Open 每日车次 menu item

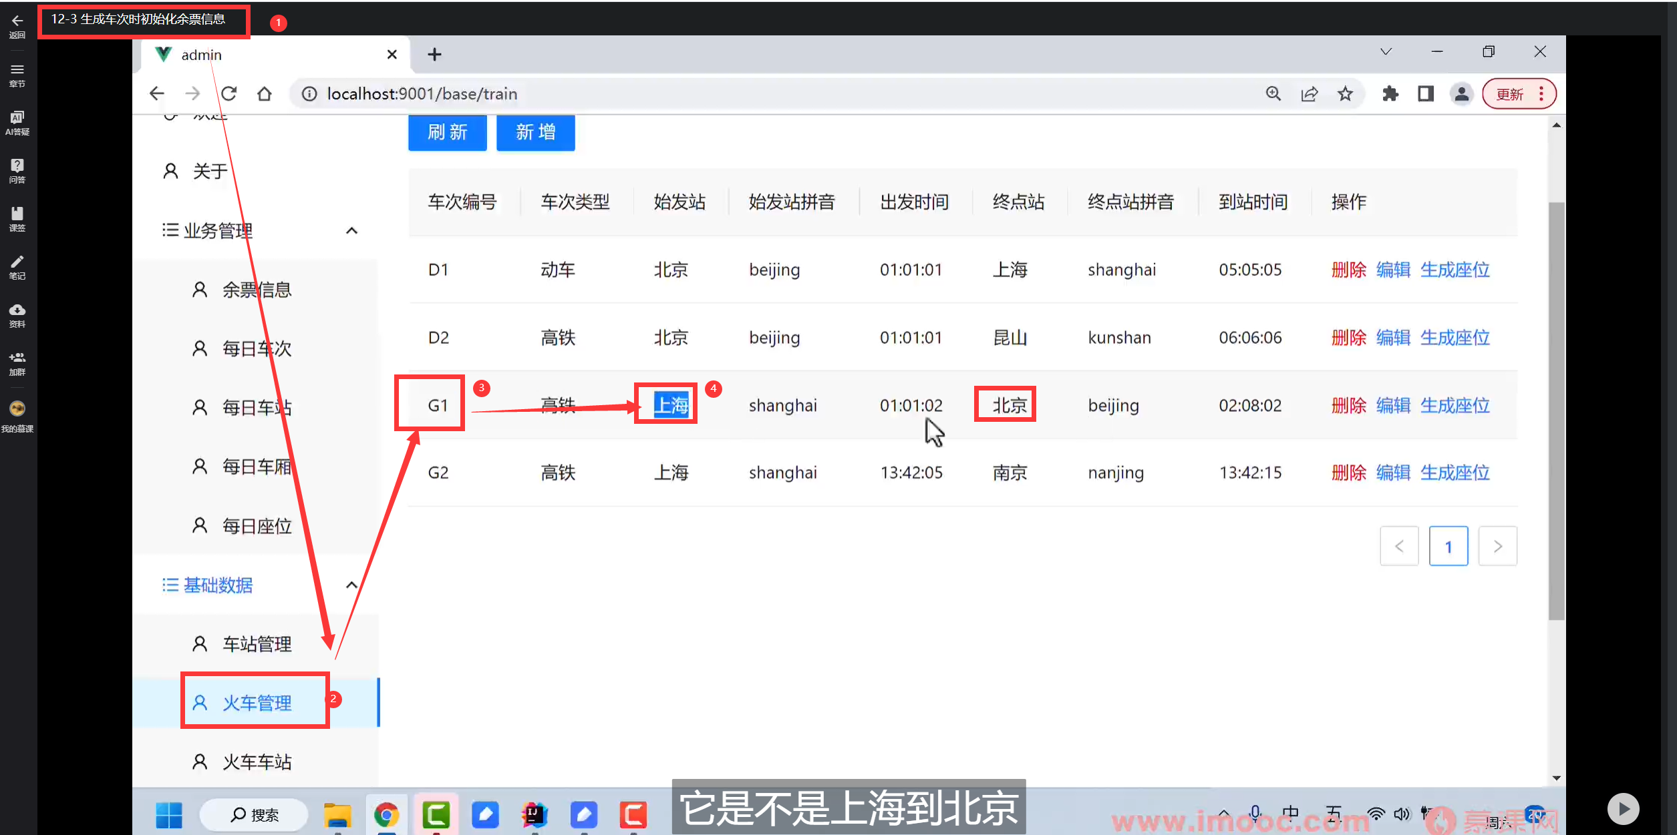257,349
